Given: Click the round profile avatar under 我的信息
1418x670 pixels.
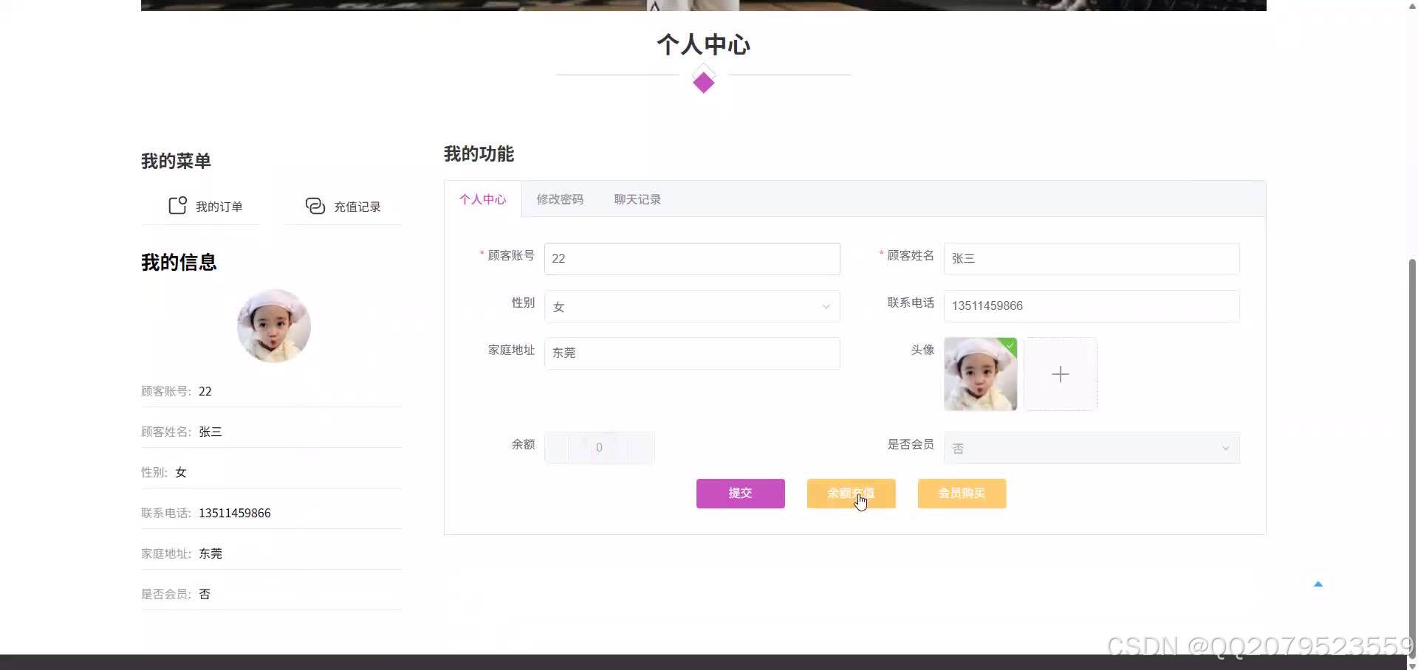Looking at the screenshot, I should coord(273,326).
